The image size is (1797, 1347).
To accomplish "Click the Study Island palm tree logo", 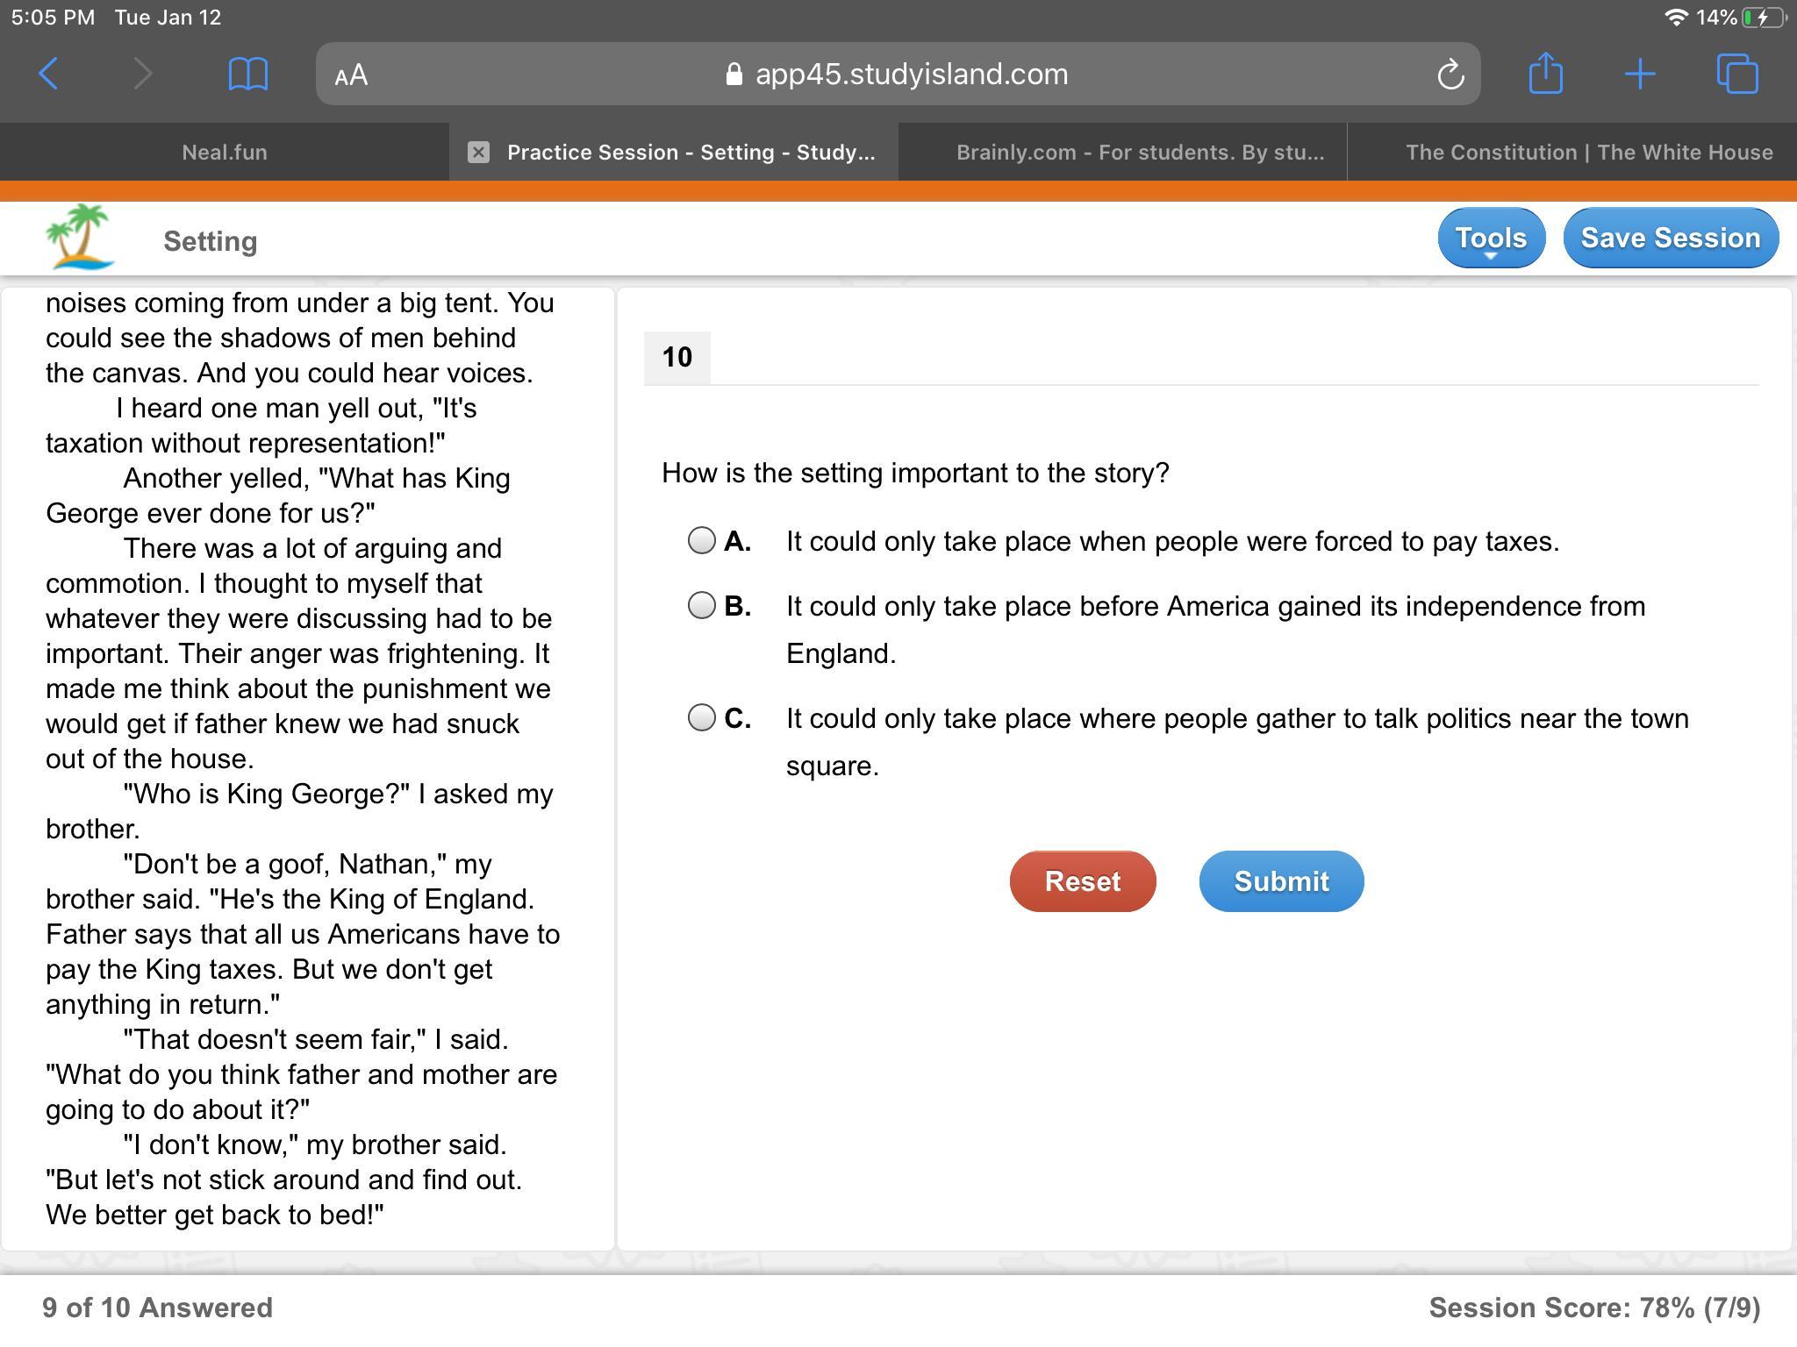I will tap(80, 237).
